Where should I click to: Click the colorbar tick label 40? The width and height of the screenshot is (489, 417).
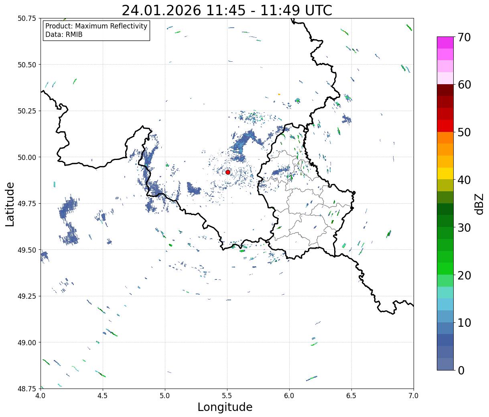pyautogui.click(x=464, y=180)
